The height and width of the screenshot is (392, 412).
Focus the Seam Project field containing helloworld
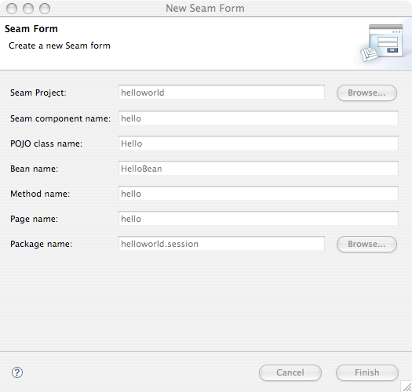click(221, 93)
